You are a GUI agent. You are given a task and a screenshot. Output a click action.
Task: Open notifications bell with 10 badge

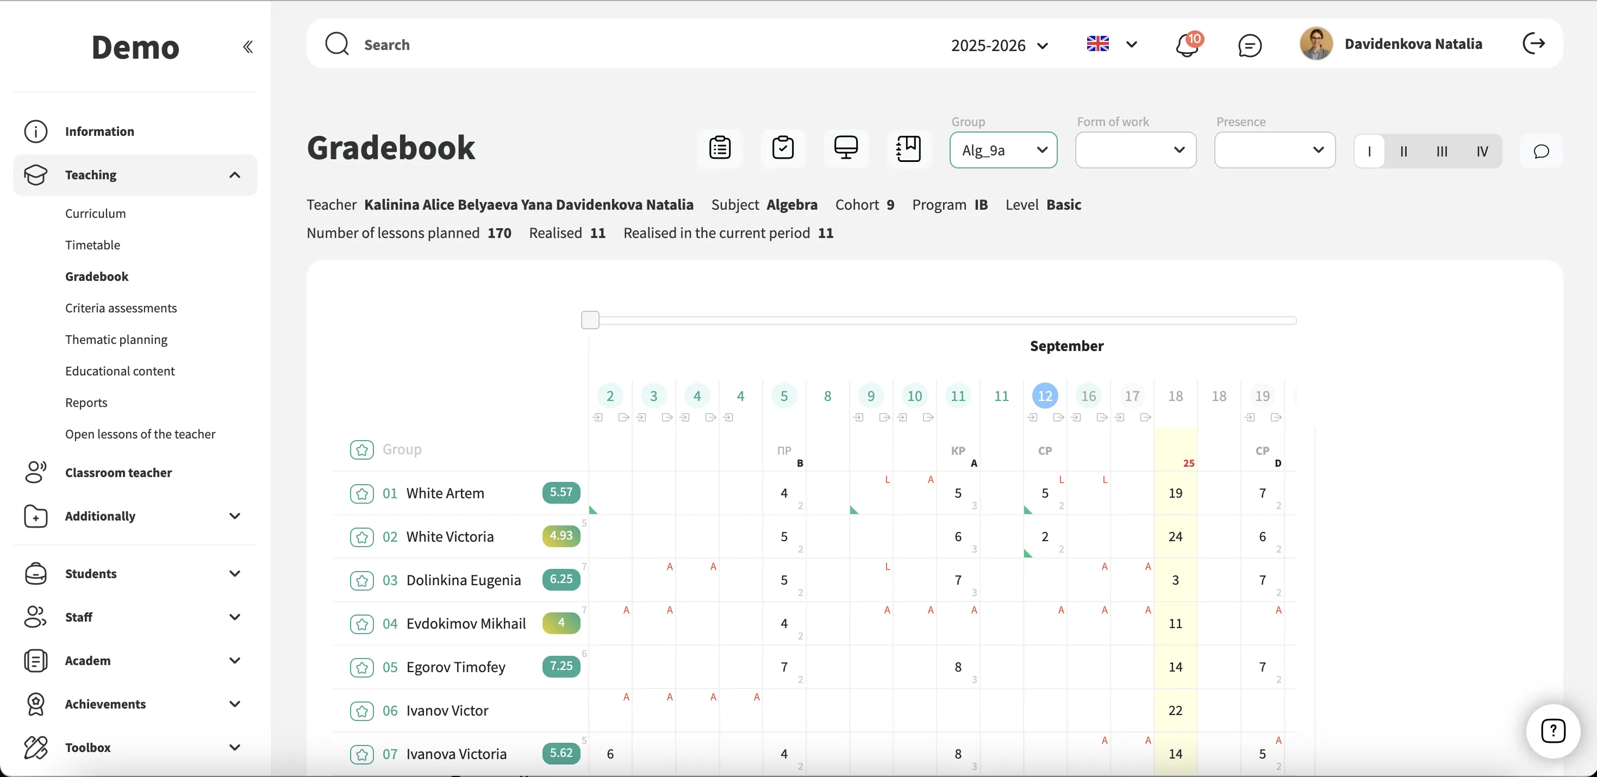[1186, 45]
